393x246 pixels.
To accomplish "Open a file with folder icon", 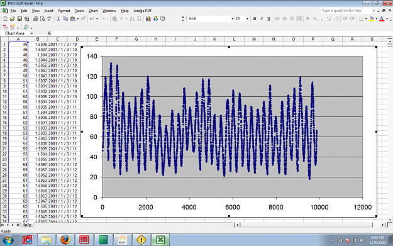I will click(x=13, y=19).
